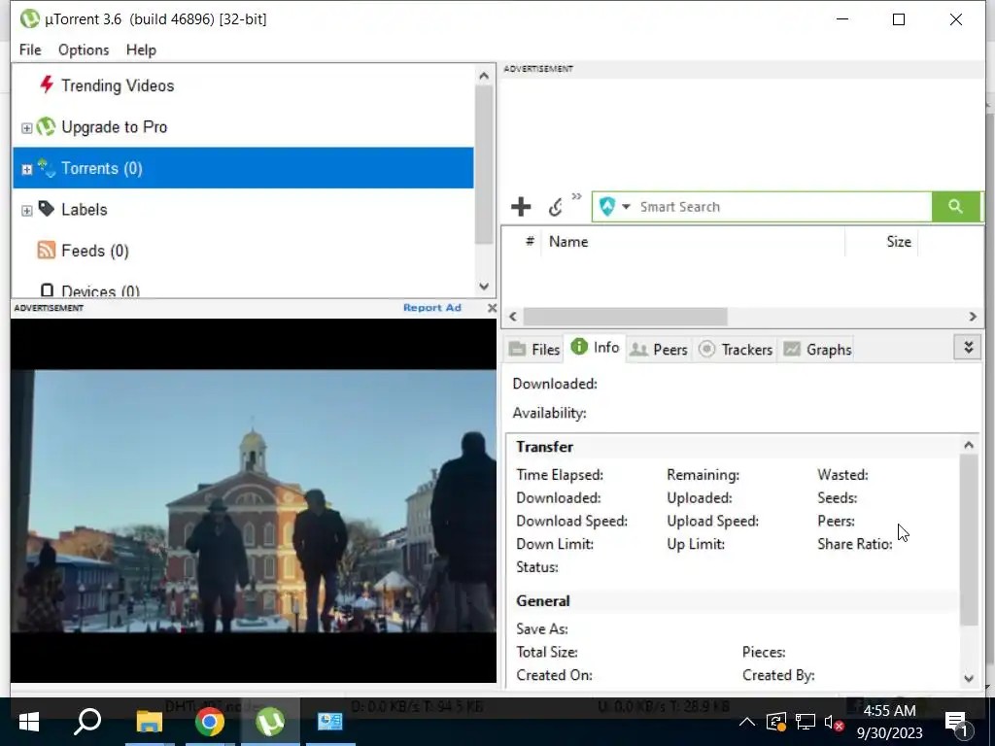Click the Add Torrent from URL link icon
The image size is (995, 746).
tap(555, 207)
